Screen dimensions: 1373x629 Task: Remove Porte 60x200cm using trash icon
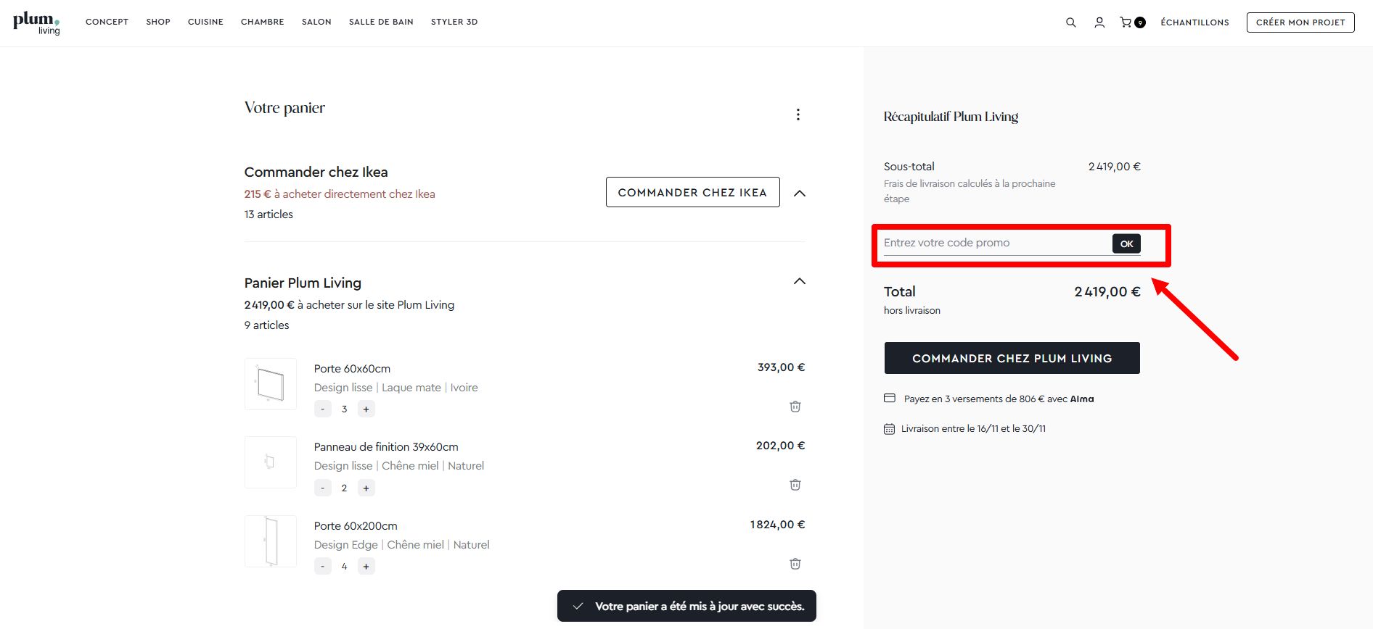pos(795,564)
